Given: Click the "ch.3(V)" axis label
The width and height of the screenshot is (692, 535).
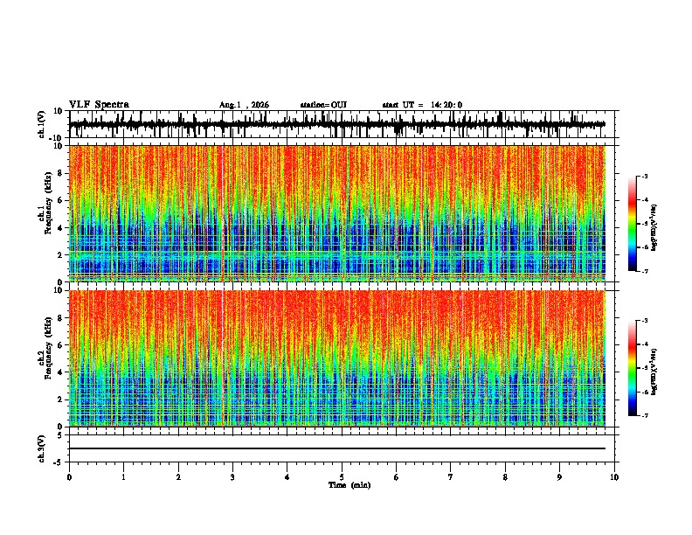Looking at the screenshot, I should (42, 448).
